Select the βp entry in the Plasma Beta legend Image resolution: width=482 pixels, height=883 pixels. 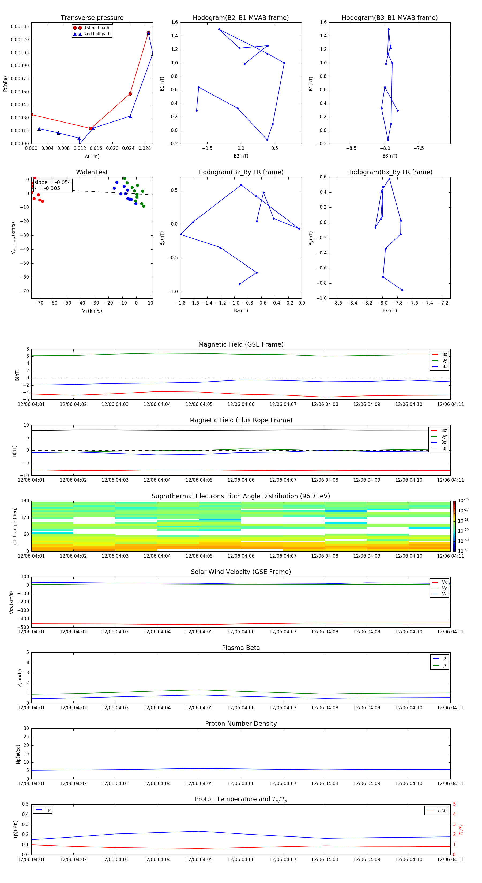(x=440, y=659)
